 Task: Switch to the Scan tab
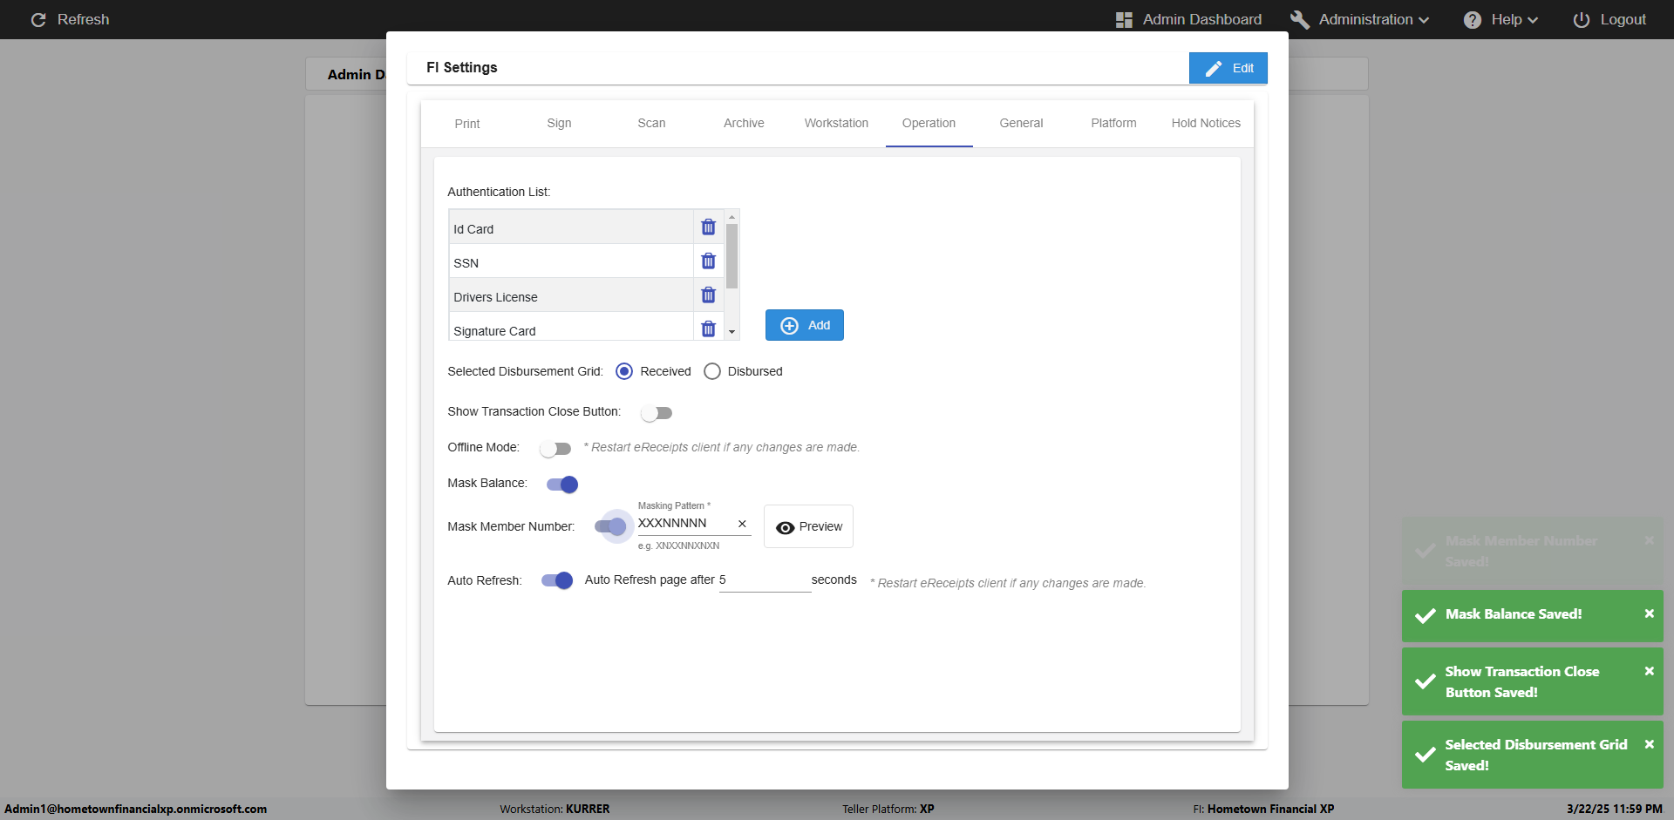point(651,124)
